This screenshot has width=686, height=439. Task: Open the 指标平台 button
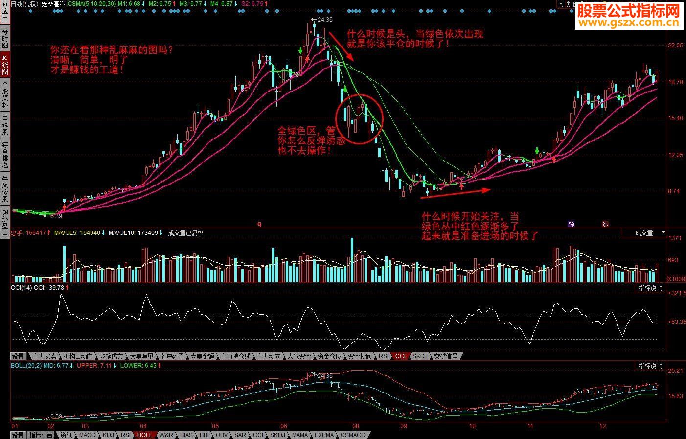[41, 435]
